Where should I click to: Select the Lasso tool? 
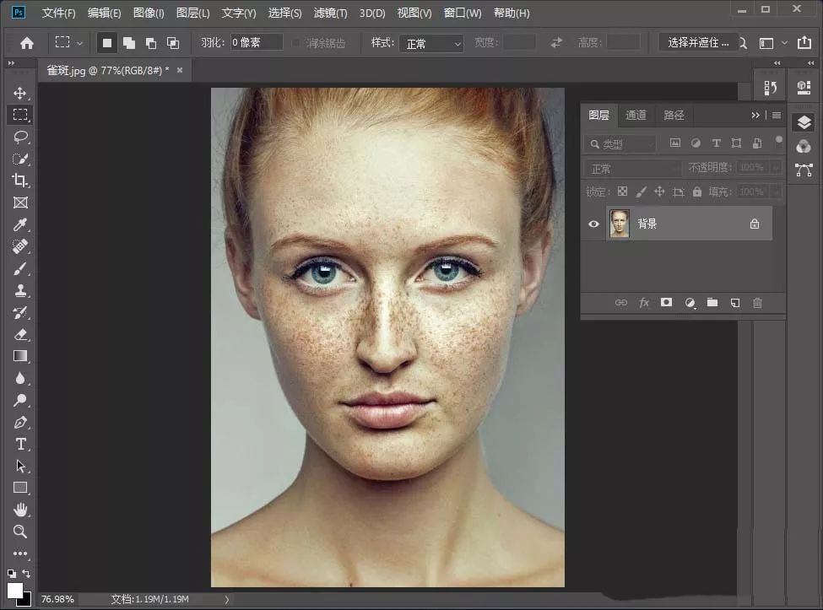(x=20, y=137)
